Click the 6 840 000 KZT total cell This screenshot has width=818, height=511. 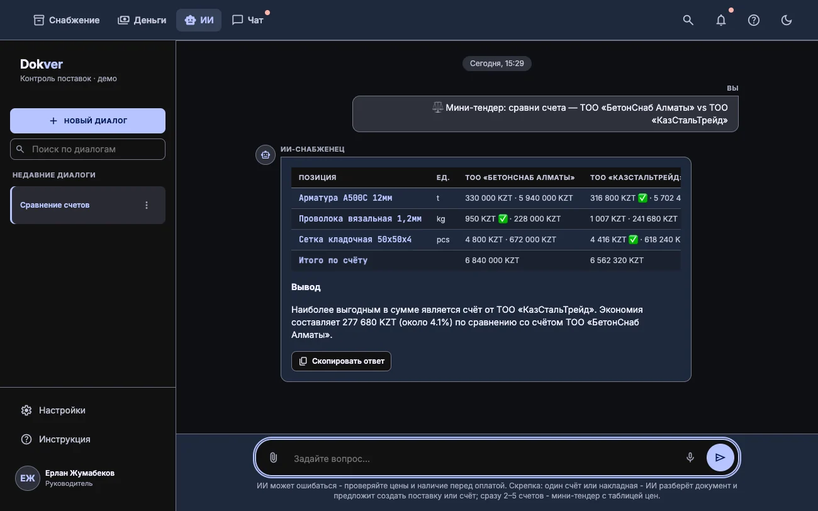(x=492, y=261)
